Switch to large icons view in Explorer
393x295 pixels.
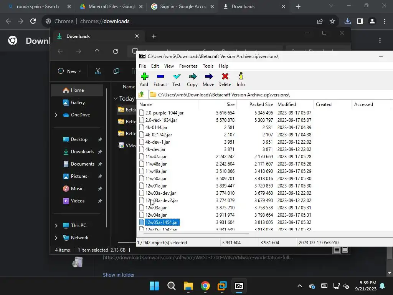tap(345, 250)
